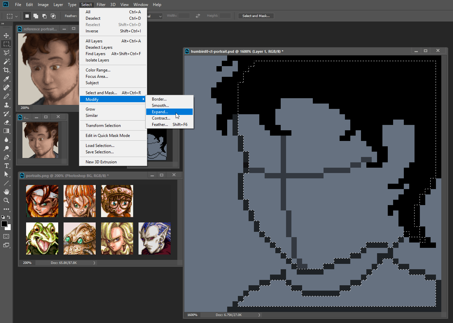Open the marquee tool preset picker arrow
This screenshot has width=453, height=323.
16,16
